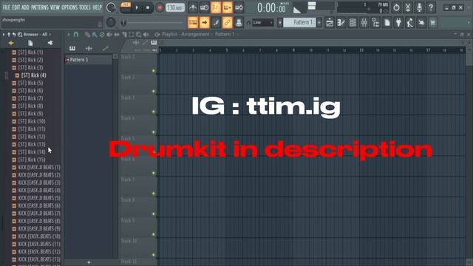The image size is (473, 266).
Task: Open the Channel rack icon
Action: point(353,22)
